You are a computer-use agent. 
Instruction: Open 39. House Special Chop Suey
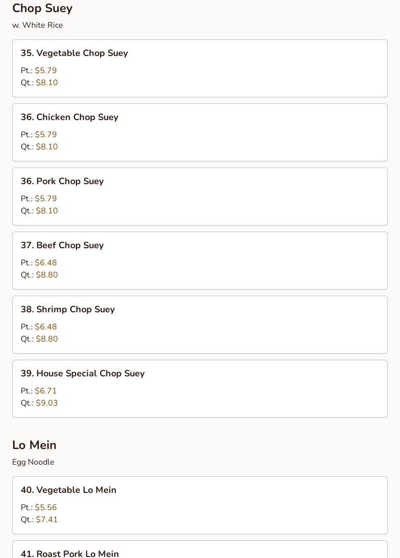[x=200, y=388]
